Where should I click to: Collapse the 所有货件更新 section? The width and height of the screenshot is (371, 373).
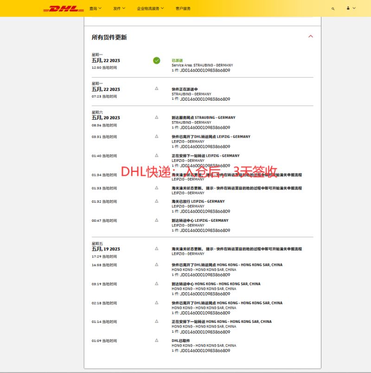(311, 36)
